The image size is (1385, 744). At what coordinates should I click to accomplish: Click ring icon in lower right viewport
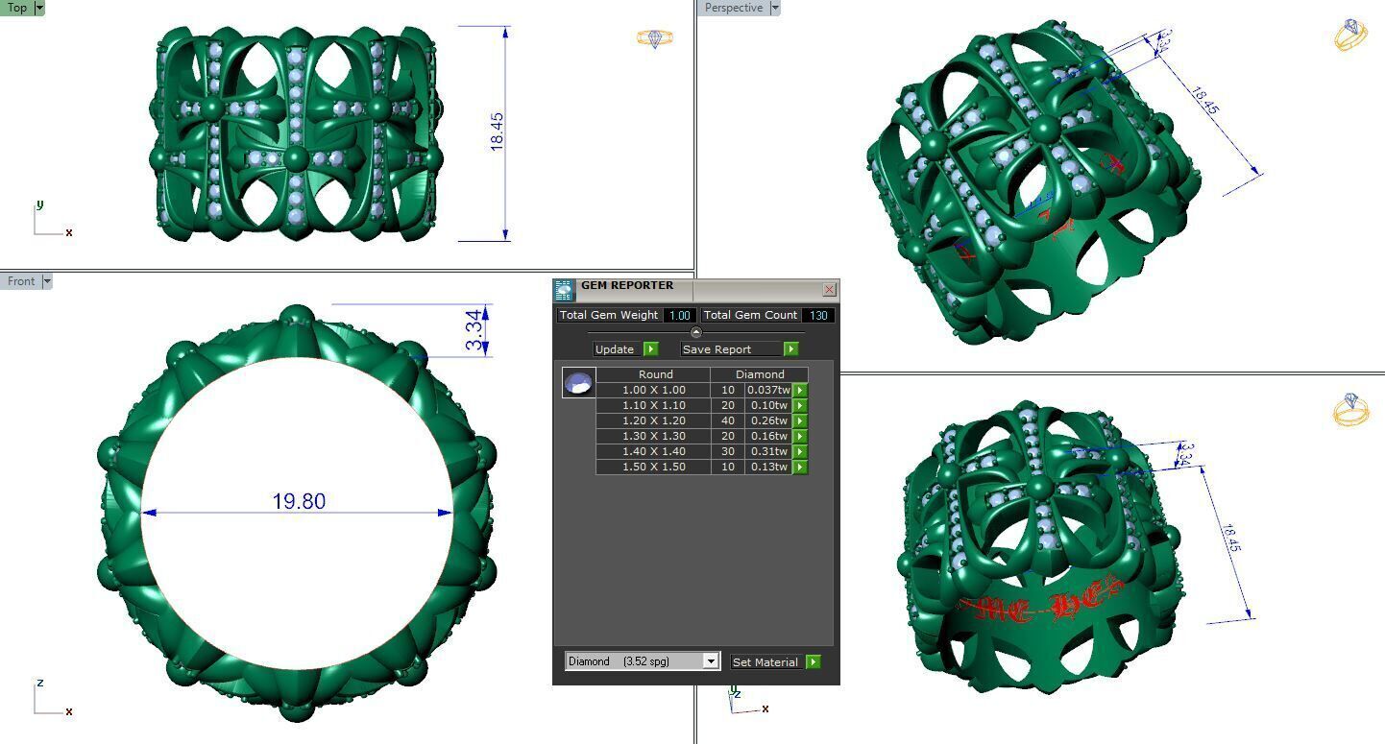pyautogui.click(x=1350, y=409)
